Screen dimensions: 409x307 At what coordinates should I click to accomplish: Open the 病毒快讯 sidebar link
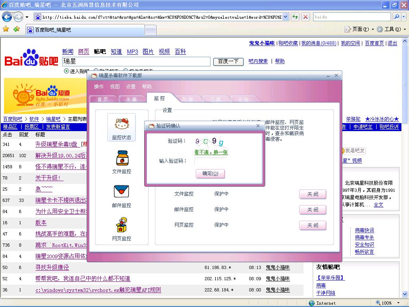pyautogui.click(x=364, y=230)
